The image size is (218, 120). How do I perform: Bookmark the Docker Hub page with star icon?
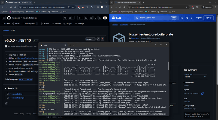[x=187, y=7]
